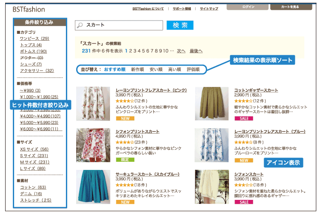Image resolution: width=321 pixels, height=214 pixels.
Task: Click star rating of pink flare skirt
Action: tap(125, 101)
